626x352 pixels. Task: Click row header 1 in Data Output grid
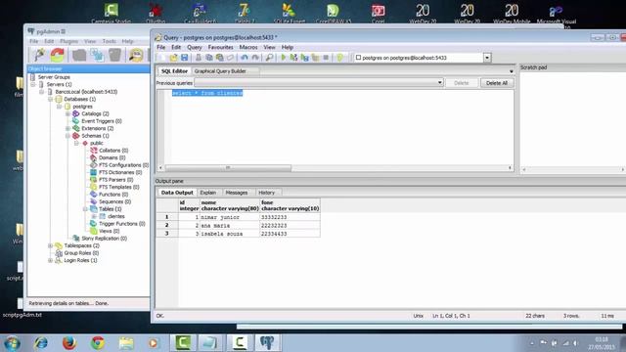pyautogui.click(x=167, y=217)
